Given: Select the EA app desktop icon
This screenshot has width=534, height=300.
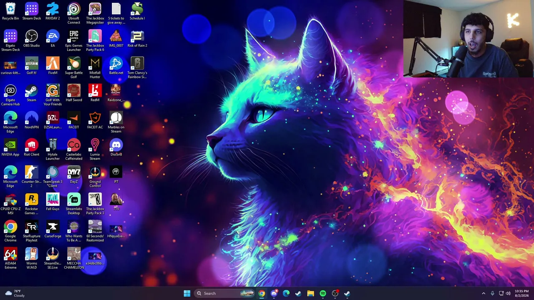Looking at the screenshot, I should (x=53, y=39).
